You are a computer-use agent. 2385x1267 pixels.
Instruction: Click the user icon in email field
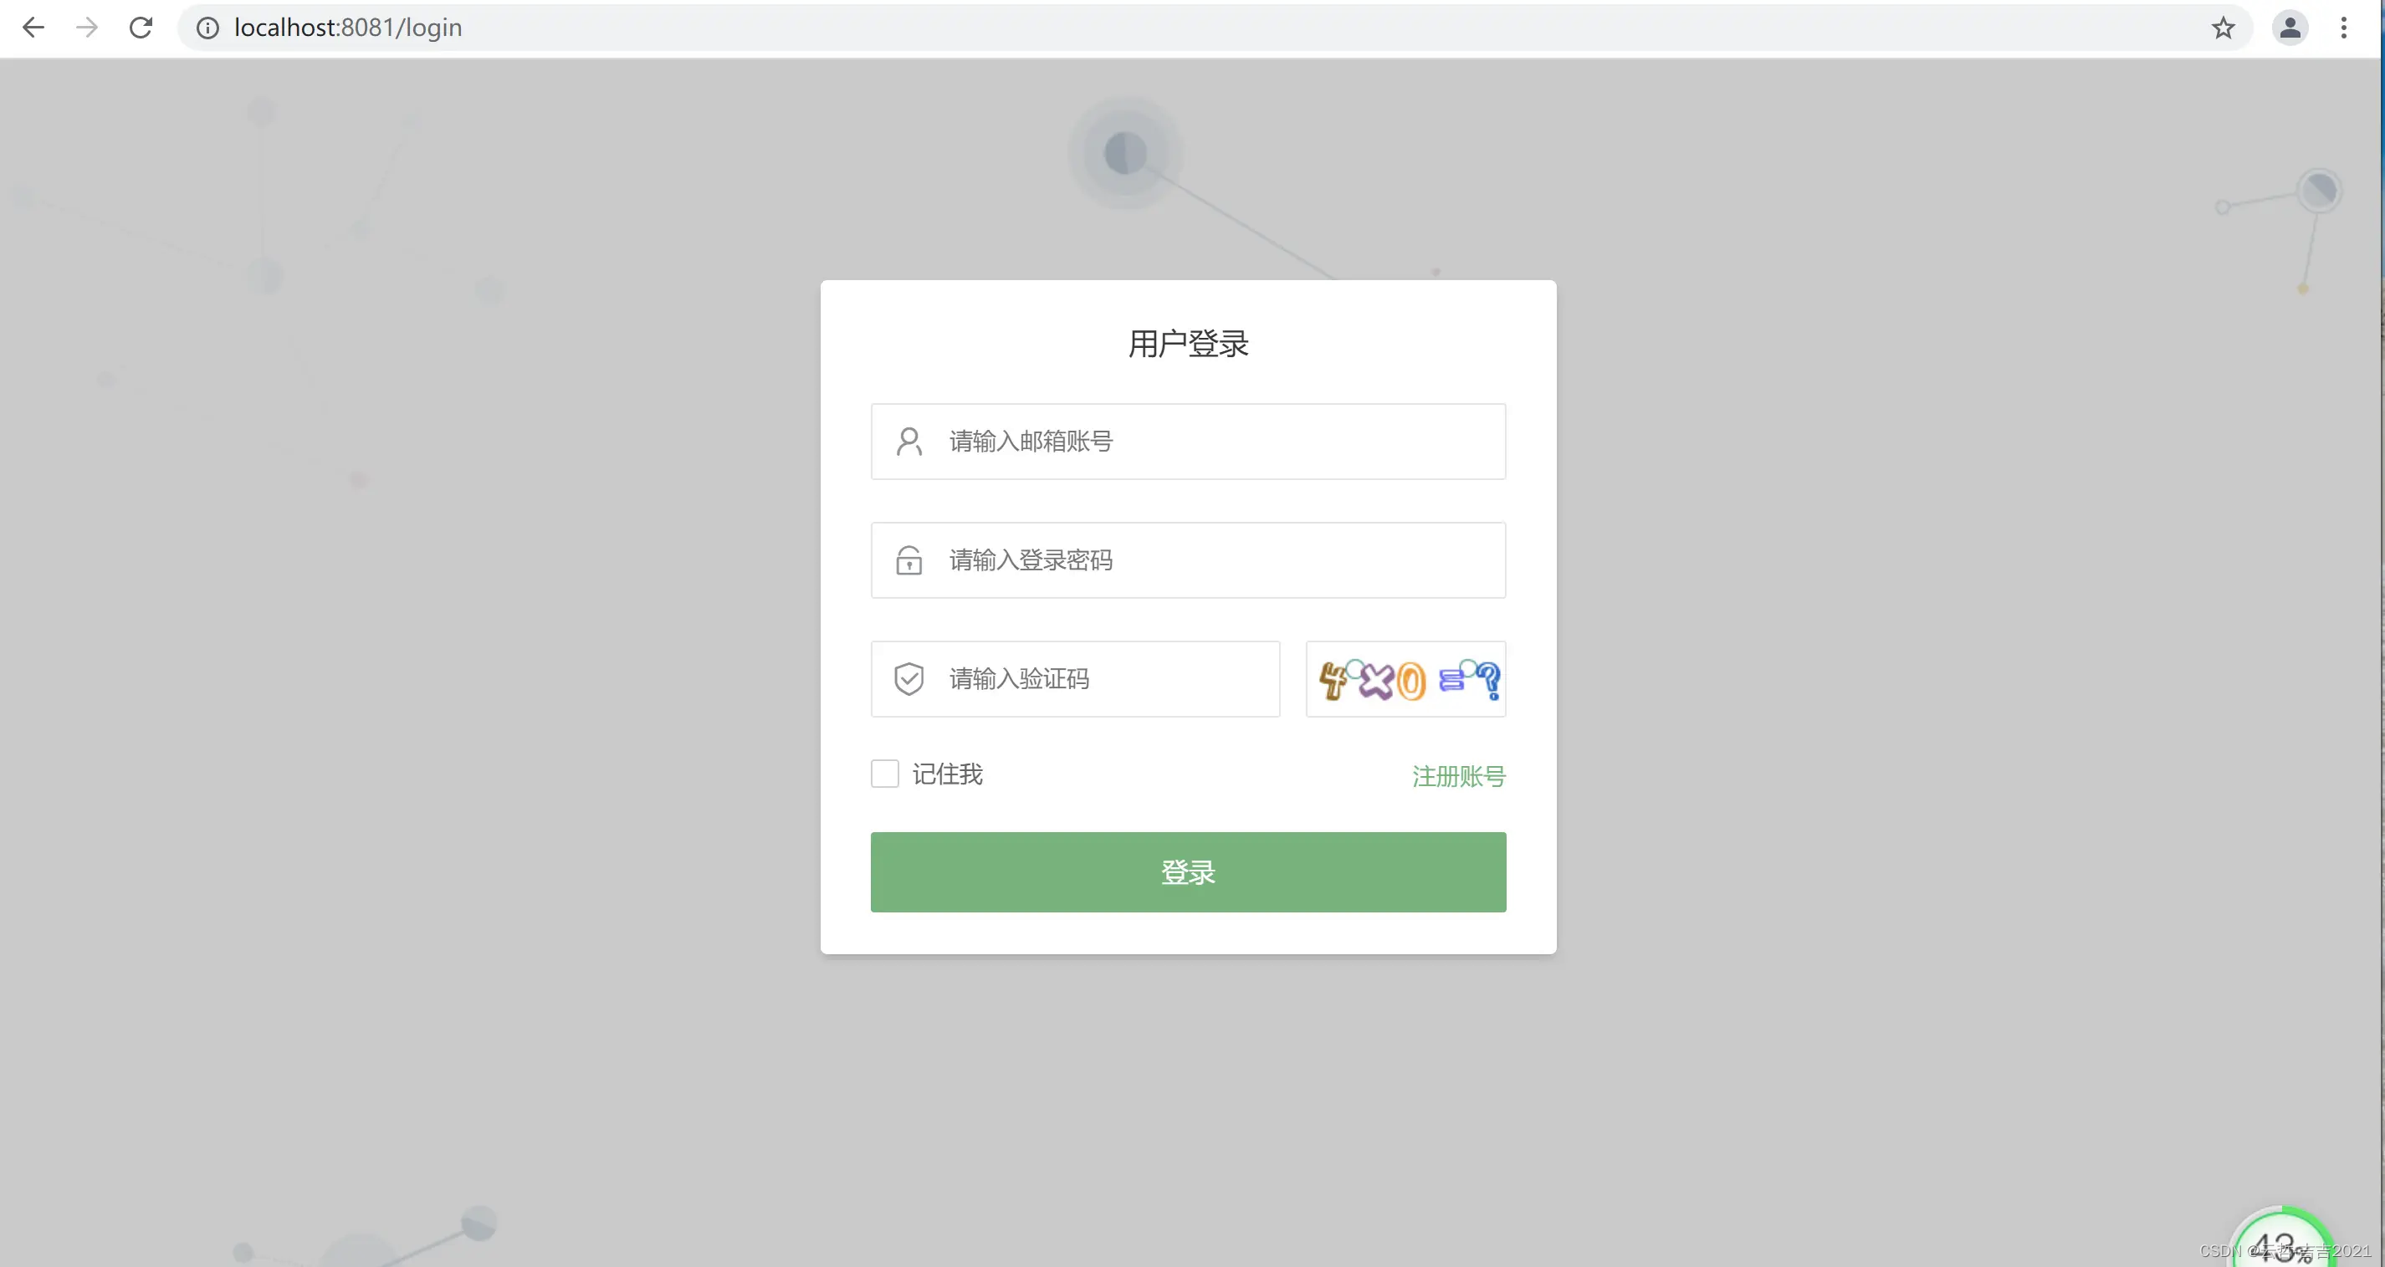[909, 442]
